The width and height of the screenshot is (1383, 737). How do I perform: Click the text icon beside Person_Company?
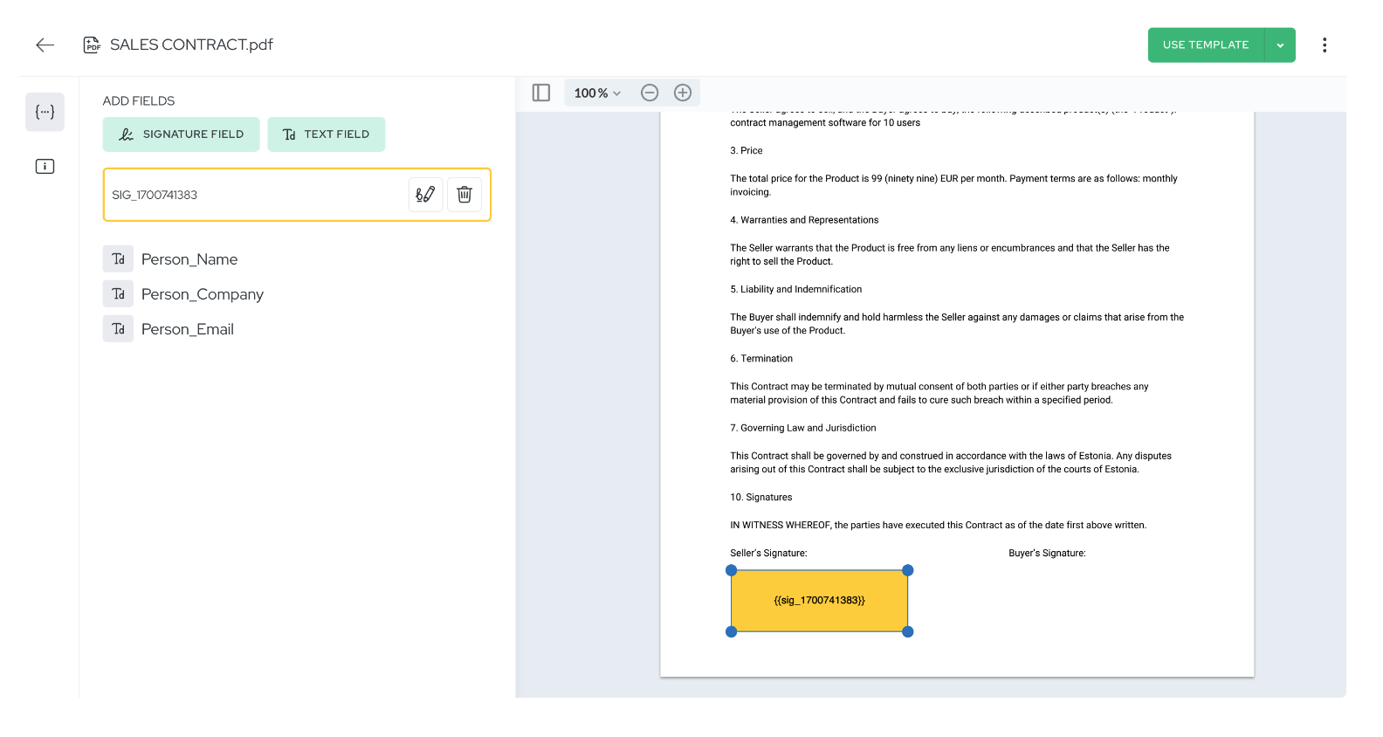pyautogui.click(x=118, y=294)
